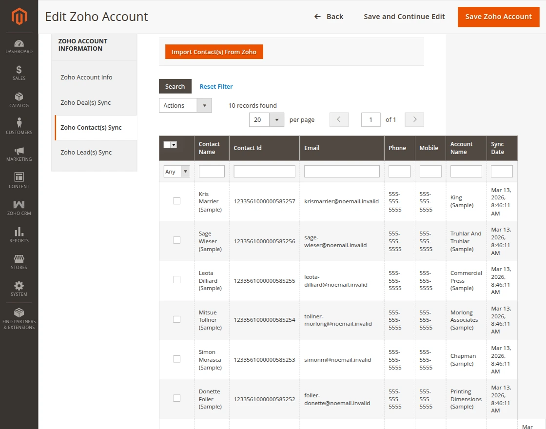546x429 pixels.
Task: Sort by Mobile column header
Action: pyautogui.click(x=430, y=148)
